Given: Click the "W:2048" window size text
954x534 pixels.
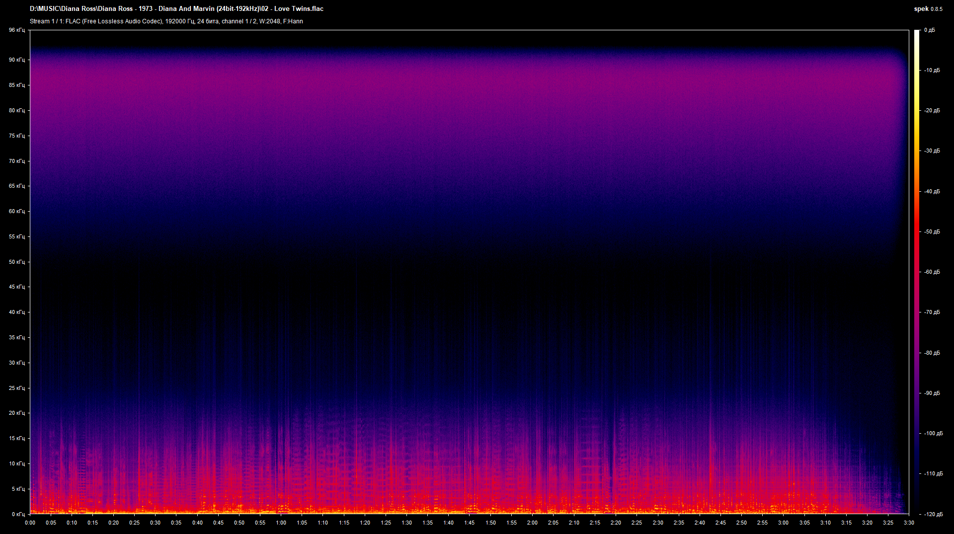Looking at the screenshot, I should coord(269,21).
